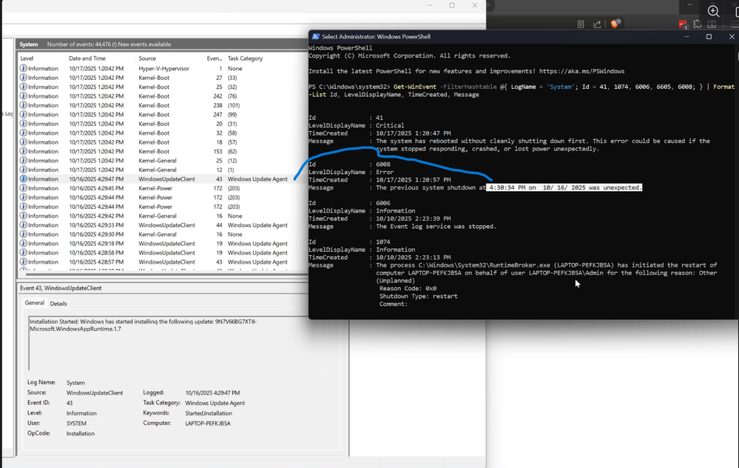Click the info icon on the Kernel-General event 12 row
This screenshot has height=468, width=739.
(23, 170)
